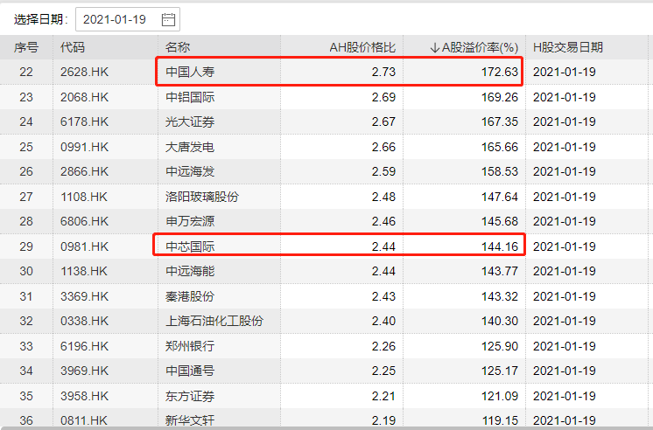The image size is (653, 430).
Task: Click premium rate value 125.90
Action: [x=500, y=345]
